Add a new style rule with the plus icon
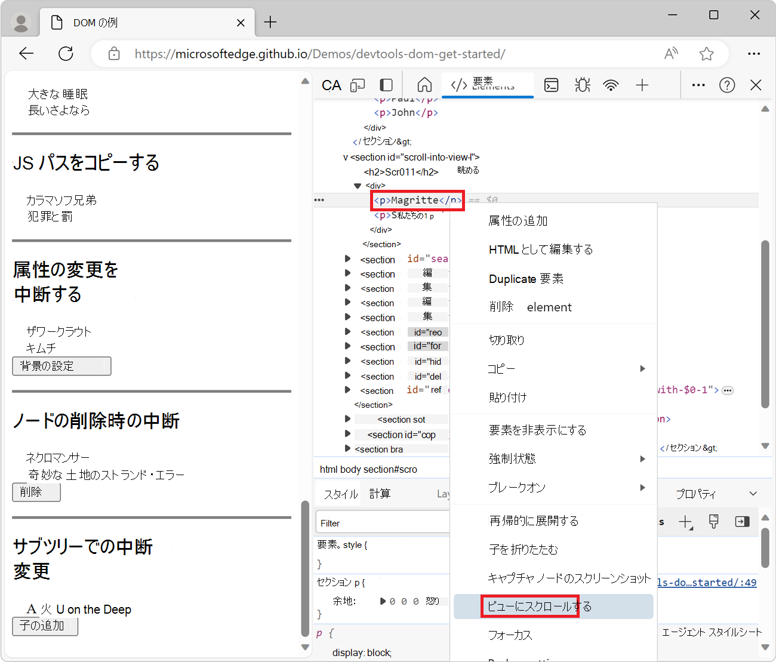 tap(685, 522)
